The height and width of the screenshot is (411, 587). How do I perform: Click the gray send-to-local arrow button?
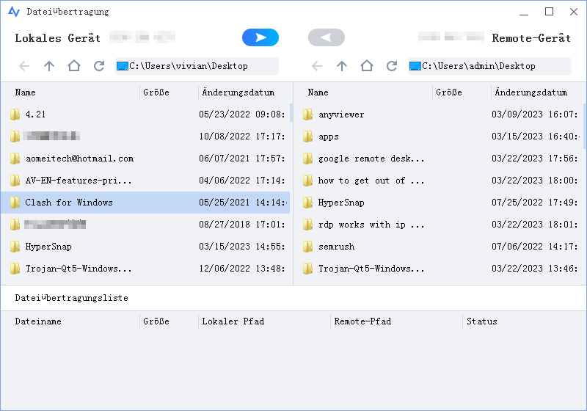[326, 37]
